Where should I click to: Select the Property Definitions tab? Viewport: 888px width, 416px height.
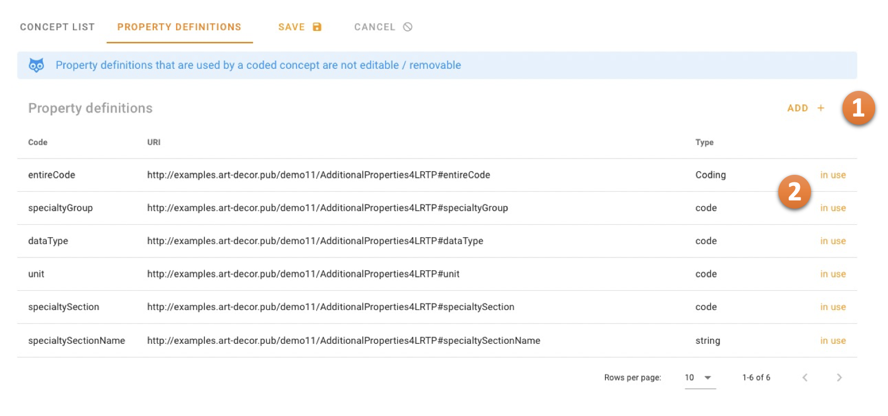[179, 27]
